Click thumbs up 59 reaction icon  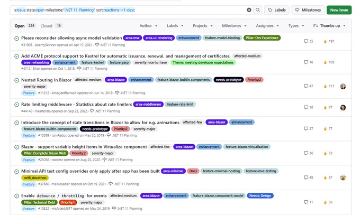[325, 202]
